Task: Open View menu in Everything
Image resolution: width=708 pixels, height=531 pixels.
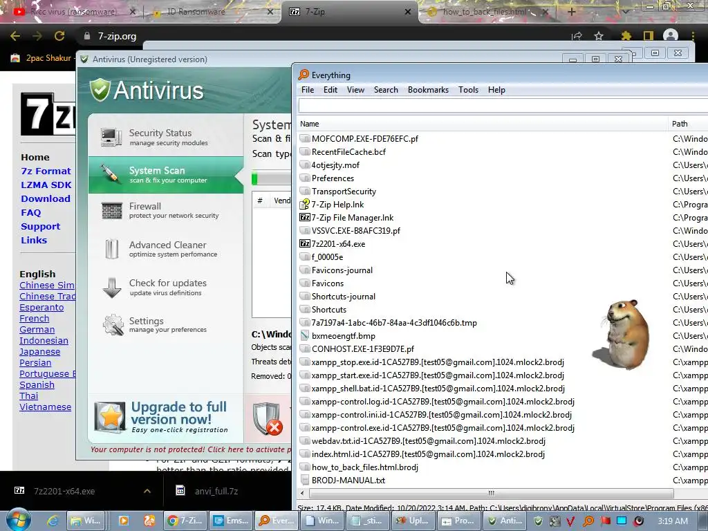Action: (355, 90)
